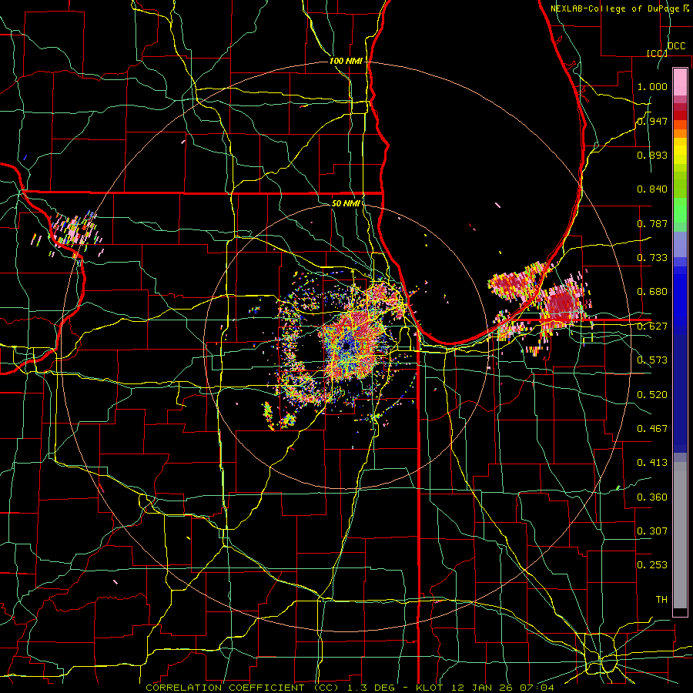This screenshot has height=693, width=693.
Task: Click the 0.787 scale value
Action: click(652, 223)
